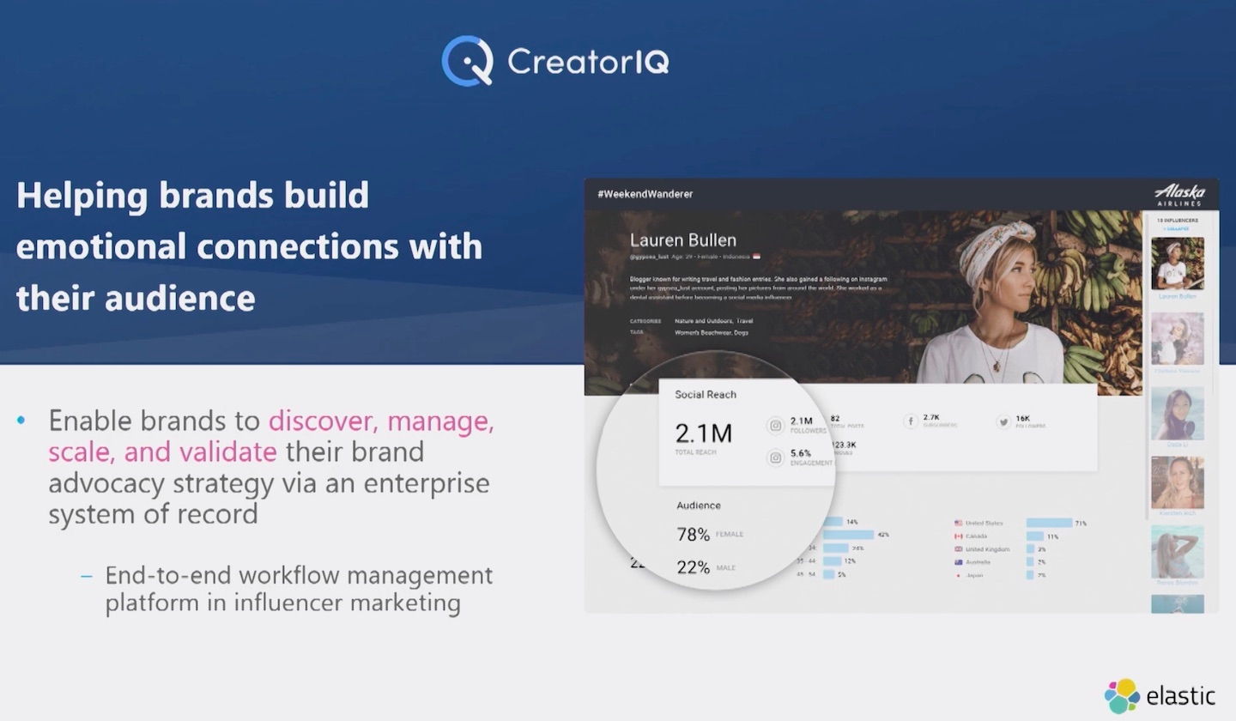The image size is (1236, 721).
Task: Click the #WeekendWanderer campaign title
Action: (645, 194)
